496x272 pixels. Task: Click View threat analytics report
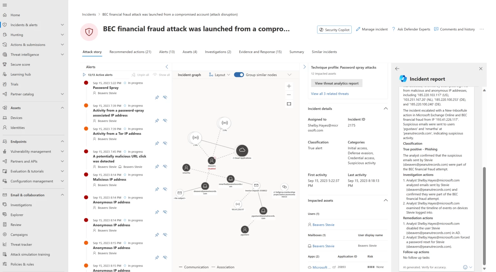tap(337, 83)
